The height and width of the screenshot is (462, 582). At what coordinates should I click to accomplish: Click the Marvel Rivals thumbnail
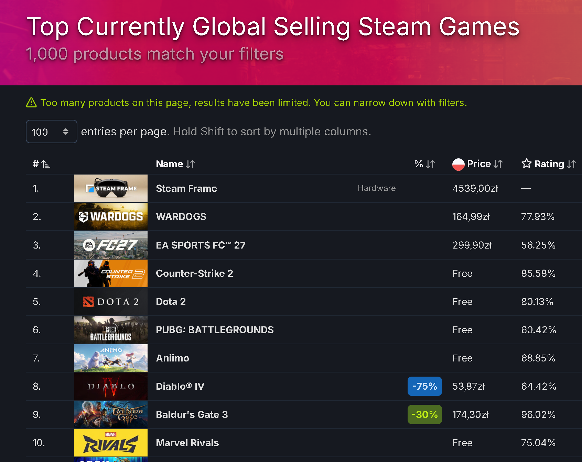(x=111, y=443)
